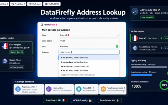
Task: Click the Adresse input field
Action: coord(89,52)
